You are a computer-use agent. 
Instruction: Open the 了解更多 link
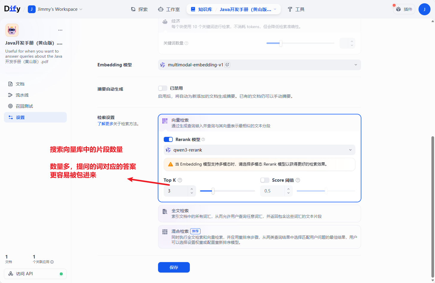105,124
